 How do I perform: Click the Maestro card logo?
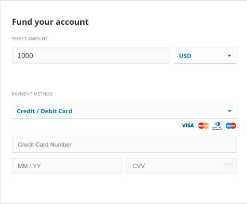pos(231,126)
